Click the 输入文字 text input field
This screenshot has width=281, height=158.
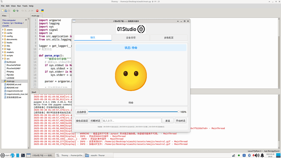[x=131, y=121]
